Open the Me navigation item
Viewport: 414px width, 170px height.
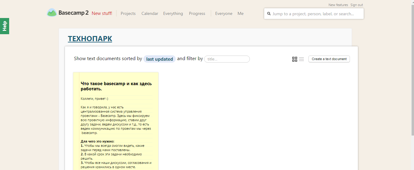click(x=241, y=13)
